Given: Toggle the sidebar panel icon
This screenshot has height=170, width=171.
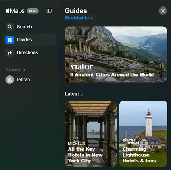Looking at the screenshot, I should tap(49, 11).
